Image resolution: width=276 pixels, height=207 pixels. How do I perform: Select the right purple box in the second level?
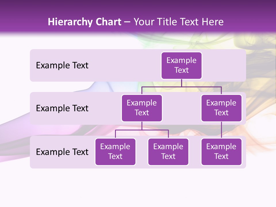click(221, 108)
